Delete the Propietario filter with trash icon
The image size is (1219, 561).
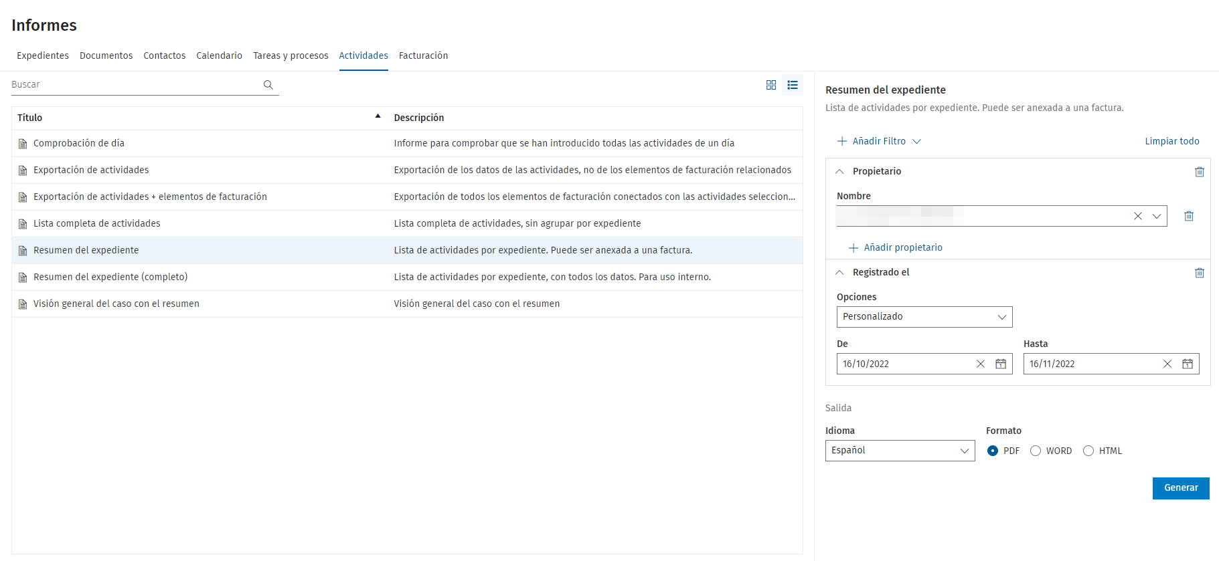coord(1200,172)
